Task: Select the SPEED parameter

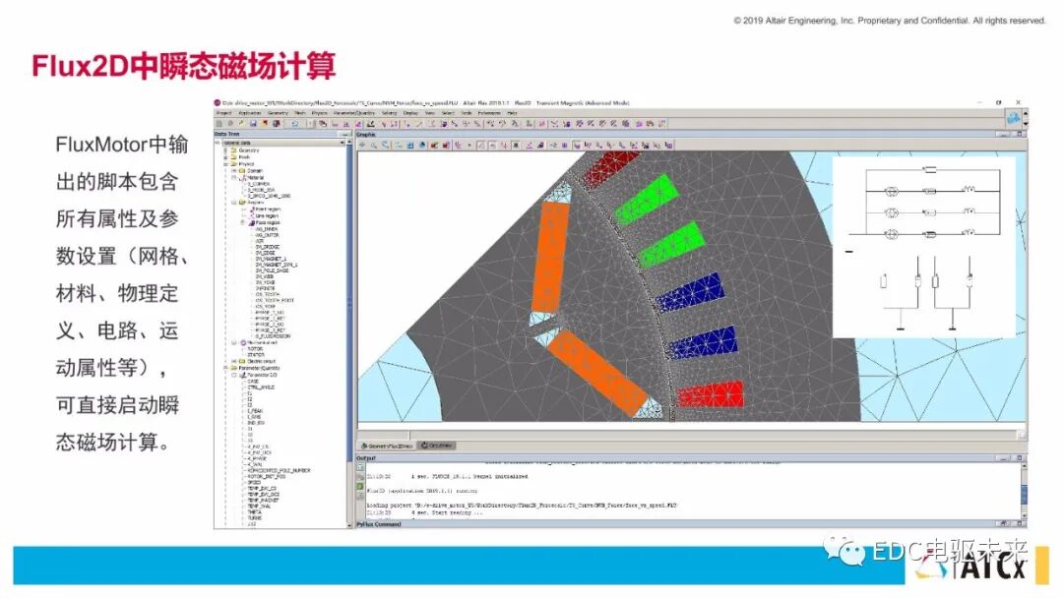Action: pyautogui.click(x=254, y=482)
